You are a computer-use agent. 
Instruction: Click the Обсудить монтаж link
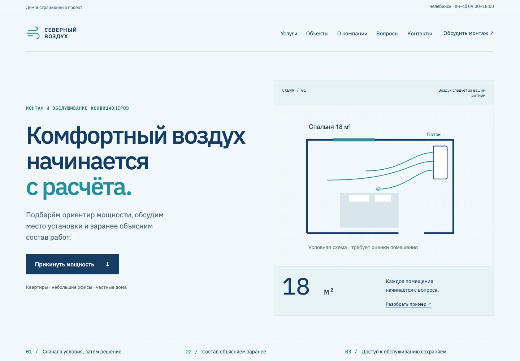468,34
